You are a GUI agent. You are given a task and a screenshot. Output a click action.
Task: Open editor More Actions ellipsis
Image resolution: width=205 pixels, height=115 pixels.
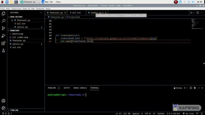[x=201, y=13]
